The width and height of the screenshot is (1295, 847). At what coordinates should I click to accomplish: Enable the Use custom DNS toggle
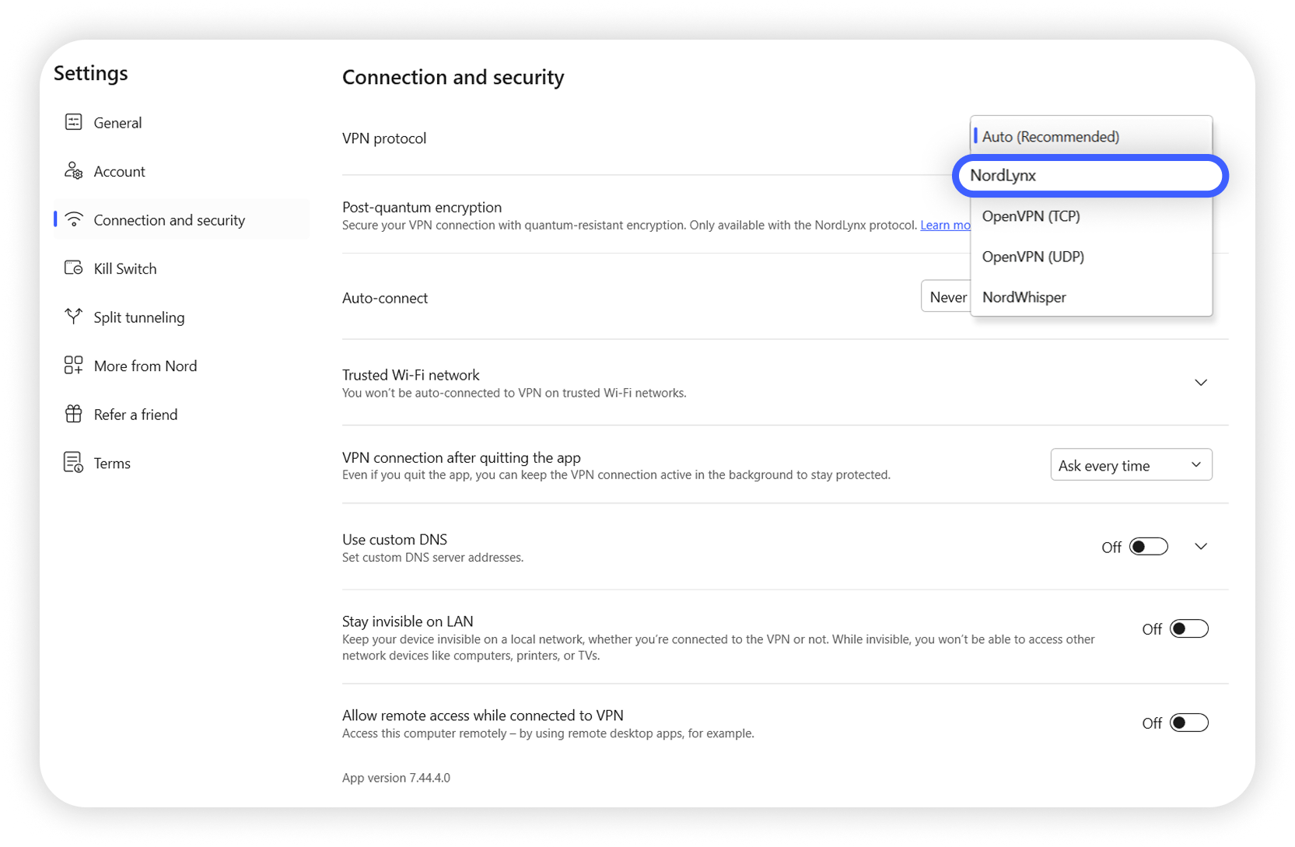[x=1149, y=546]
